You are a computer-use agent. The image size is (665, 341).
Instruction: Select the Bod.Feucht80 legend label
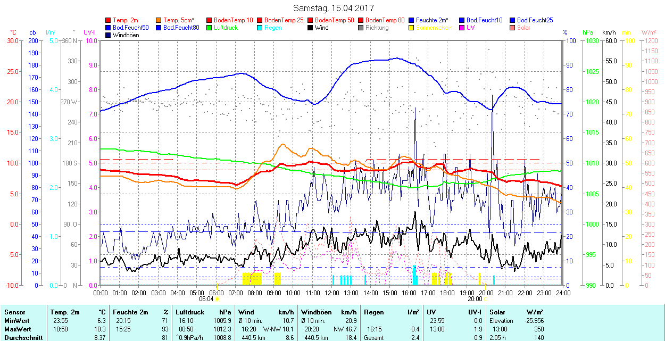pyautogui.click(x=181, y=28)
